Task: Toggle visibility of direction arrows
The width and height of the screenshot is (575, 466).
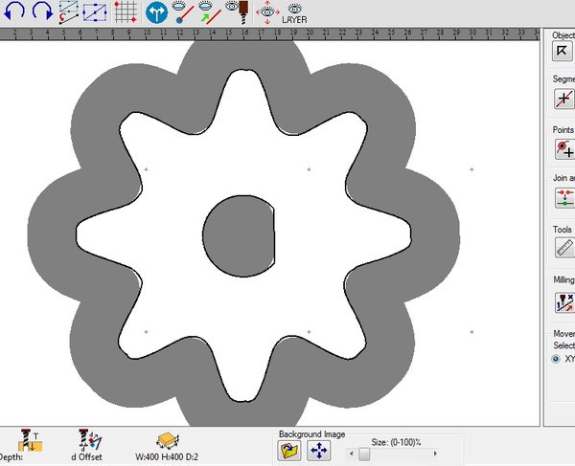Action: 210,12
